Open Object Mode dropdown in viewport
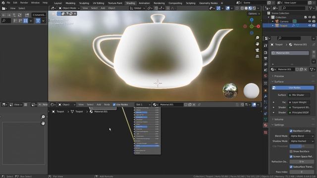This screenshot has width=317, height=178. tap(69, 8)
